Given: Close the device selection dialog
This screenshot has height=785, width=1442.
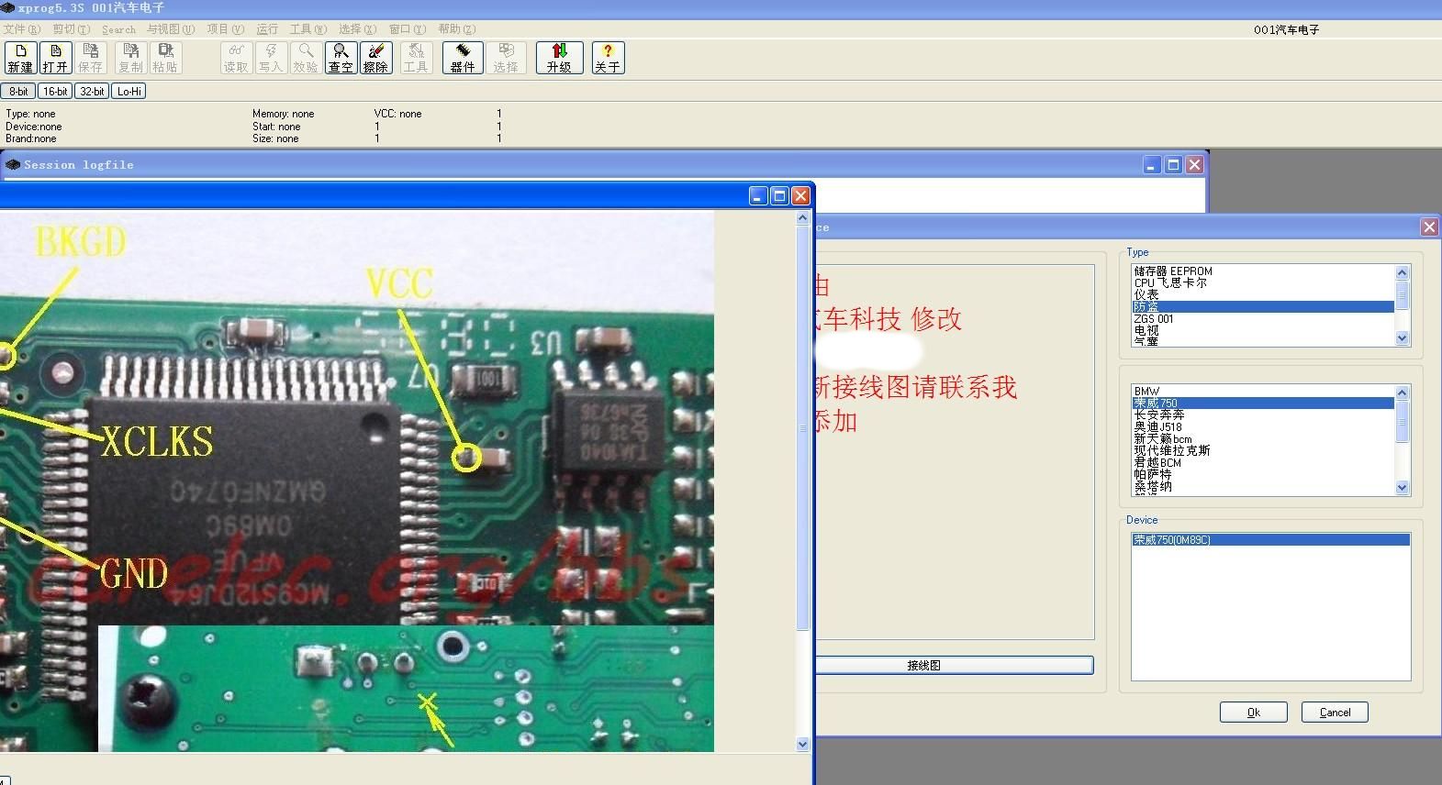Looking at the screenshot, I should click(1429, 227).
